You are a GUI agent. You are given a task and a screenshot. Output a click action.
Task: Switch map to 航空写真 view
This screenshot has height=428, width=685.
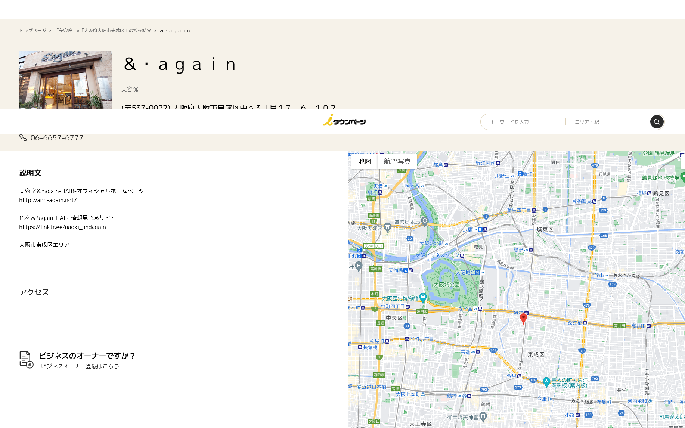[397, 161]
